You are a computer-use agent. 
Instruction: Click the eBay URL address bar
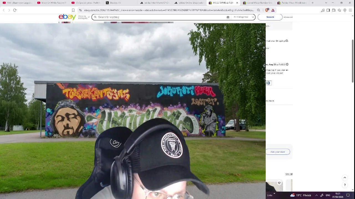(x=169, y=10)
